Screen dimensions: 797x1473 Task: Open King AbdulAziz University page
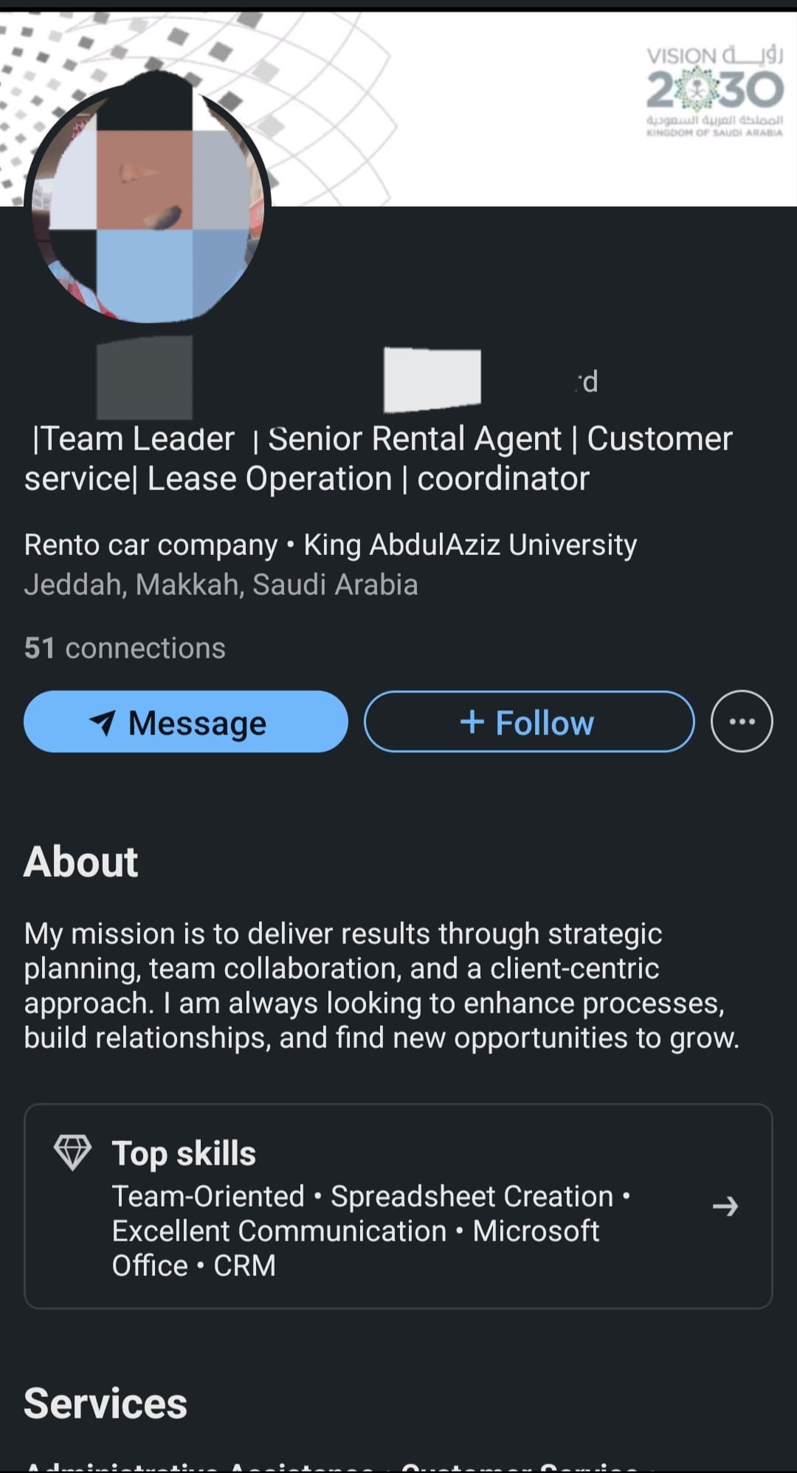[x=470, y=545]
